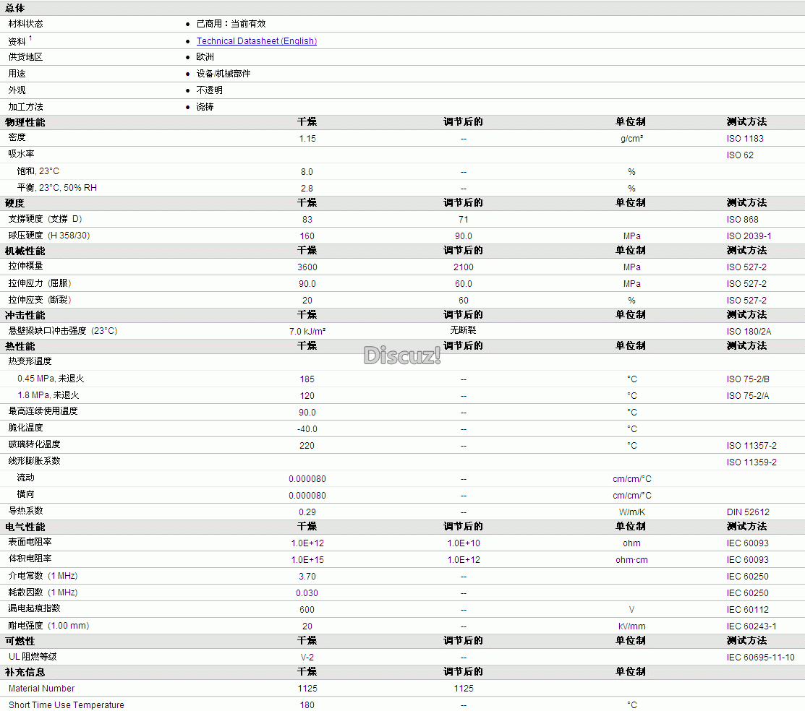Select the IEC 60243-1 test method
Screen dimensions: 805x711
pos(751,626)
